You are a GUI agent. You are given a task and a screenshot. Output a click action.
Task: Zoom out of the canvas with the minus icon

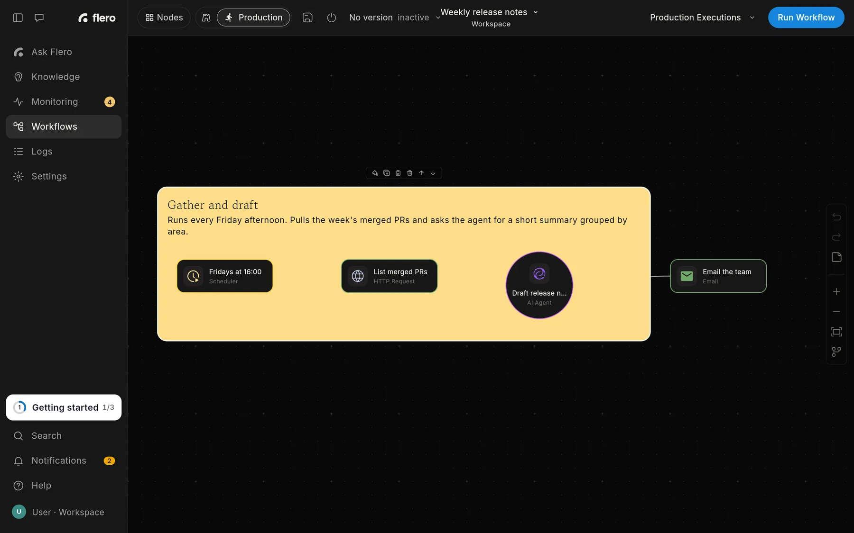pos(836,312)
